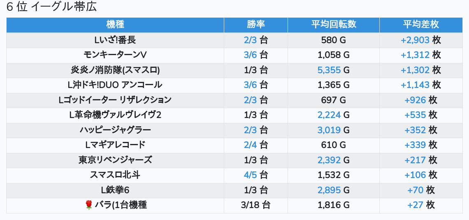
Task: Open the 5,355 spins link for 炎炎ノ消防隊
Action: (x=329, y=70)
